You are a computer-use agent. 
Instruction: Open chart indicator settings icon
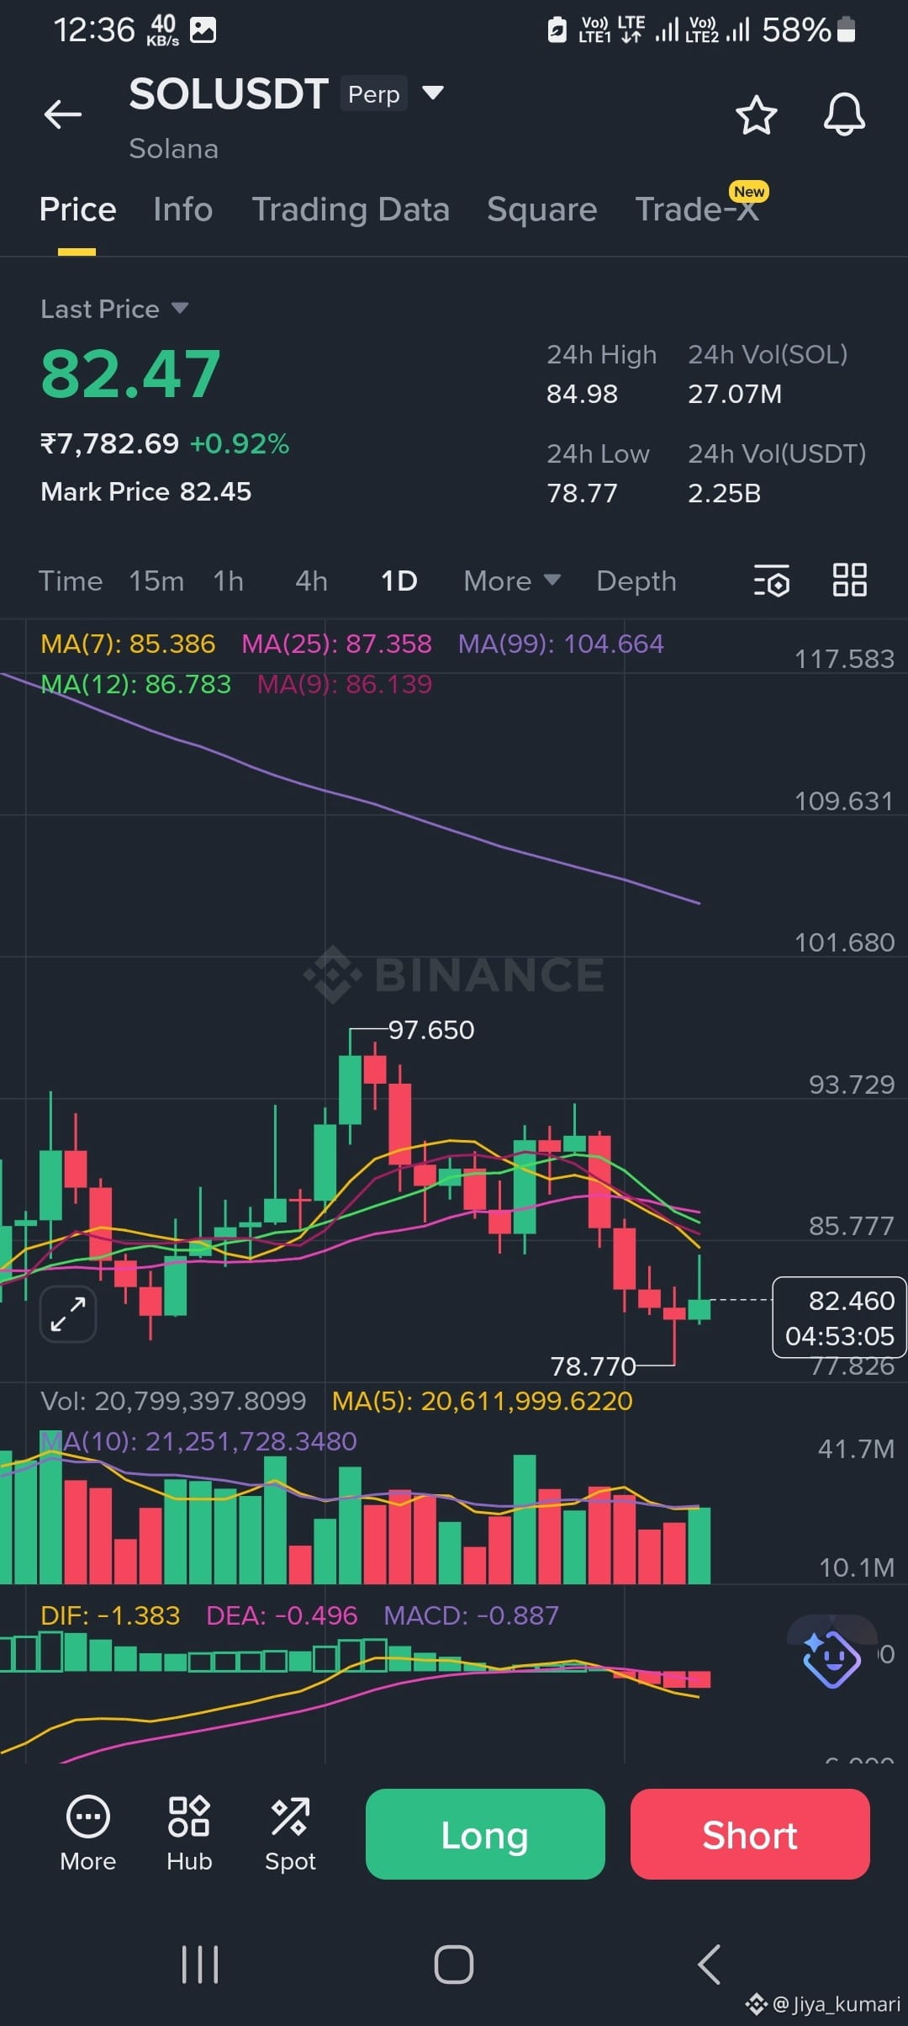point(771,580)
